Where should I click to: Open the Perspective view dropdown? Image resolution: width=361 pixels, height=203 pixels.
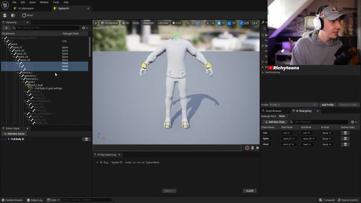[109, 23]
